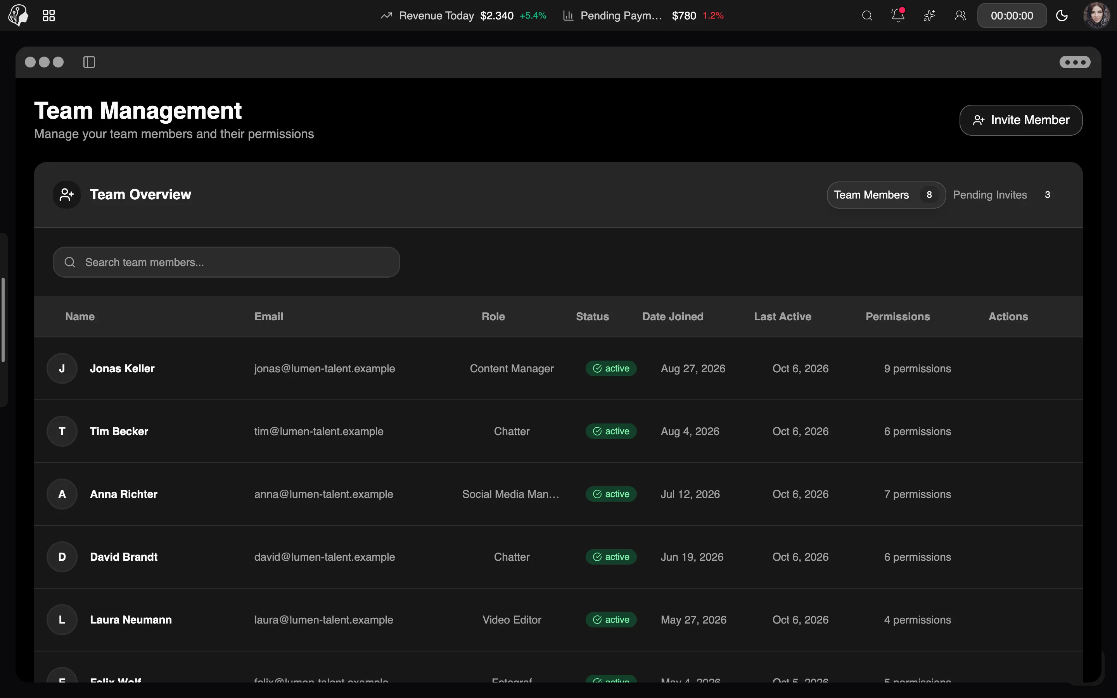1117x698 pixels.
Task: Click the Permissions column header
Action: coord(897,317)
